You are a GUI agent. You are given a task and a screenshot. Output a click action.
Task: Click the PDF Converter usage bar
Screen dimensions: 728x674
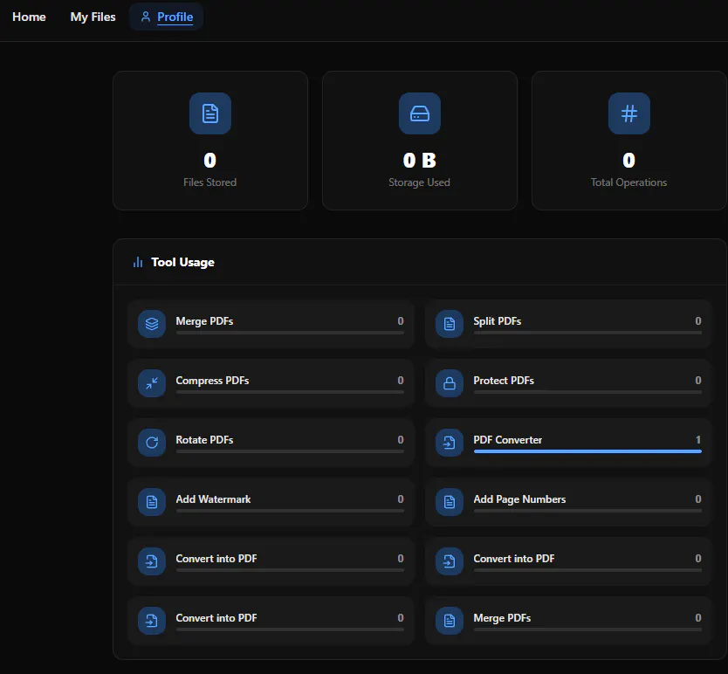pos(587,451)
